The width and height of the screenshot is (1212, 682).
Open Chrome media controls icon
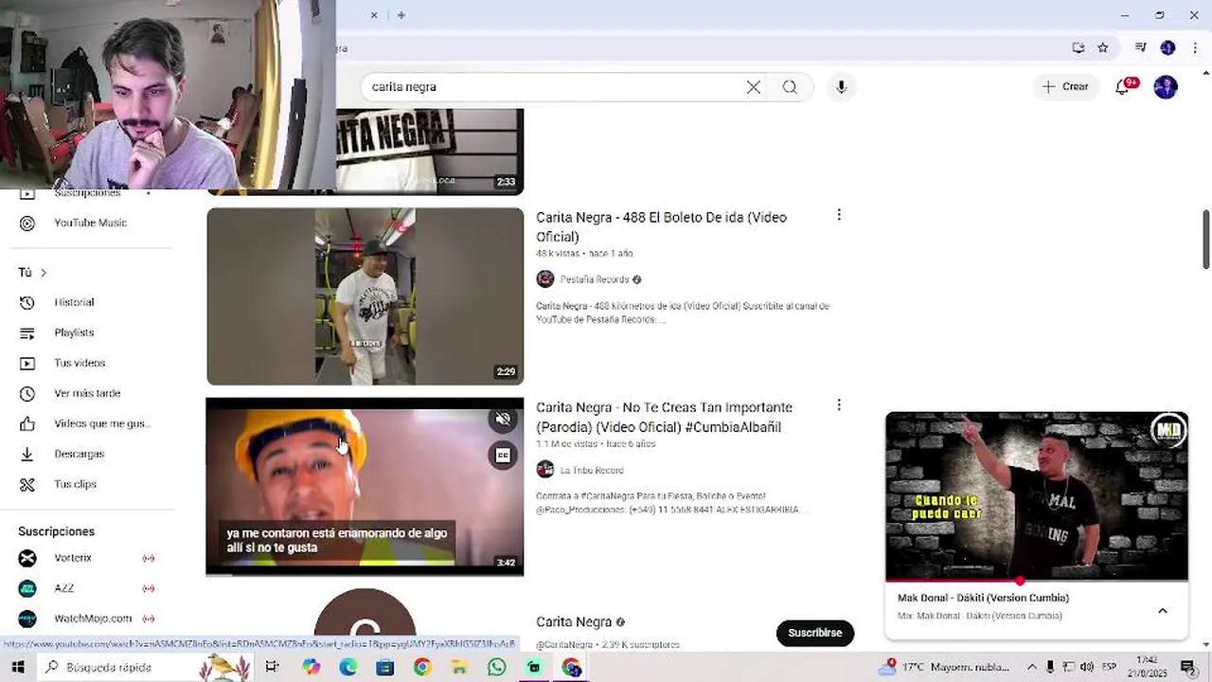point(1141,48)
